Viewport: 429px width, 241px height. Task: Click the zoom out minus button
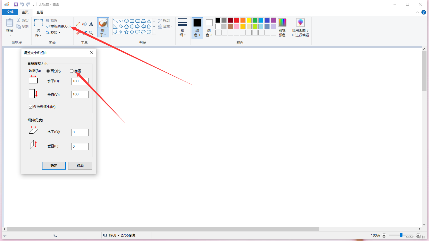384,235
